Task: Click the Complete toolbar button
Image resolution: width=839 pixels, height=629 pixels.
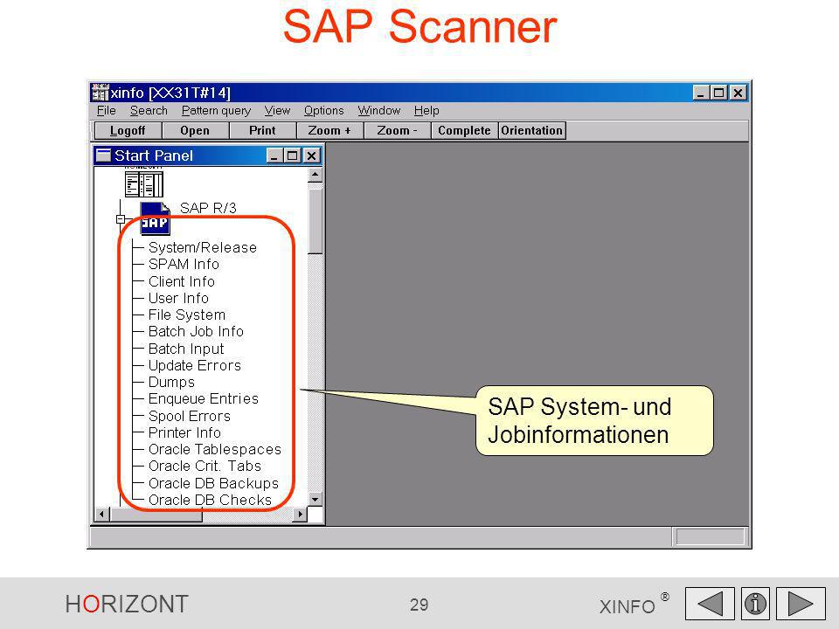Action: click(464, 130)
